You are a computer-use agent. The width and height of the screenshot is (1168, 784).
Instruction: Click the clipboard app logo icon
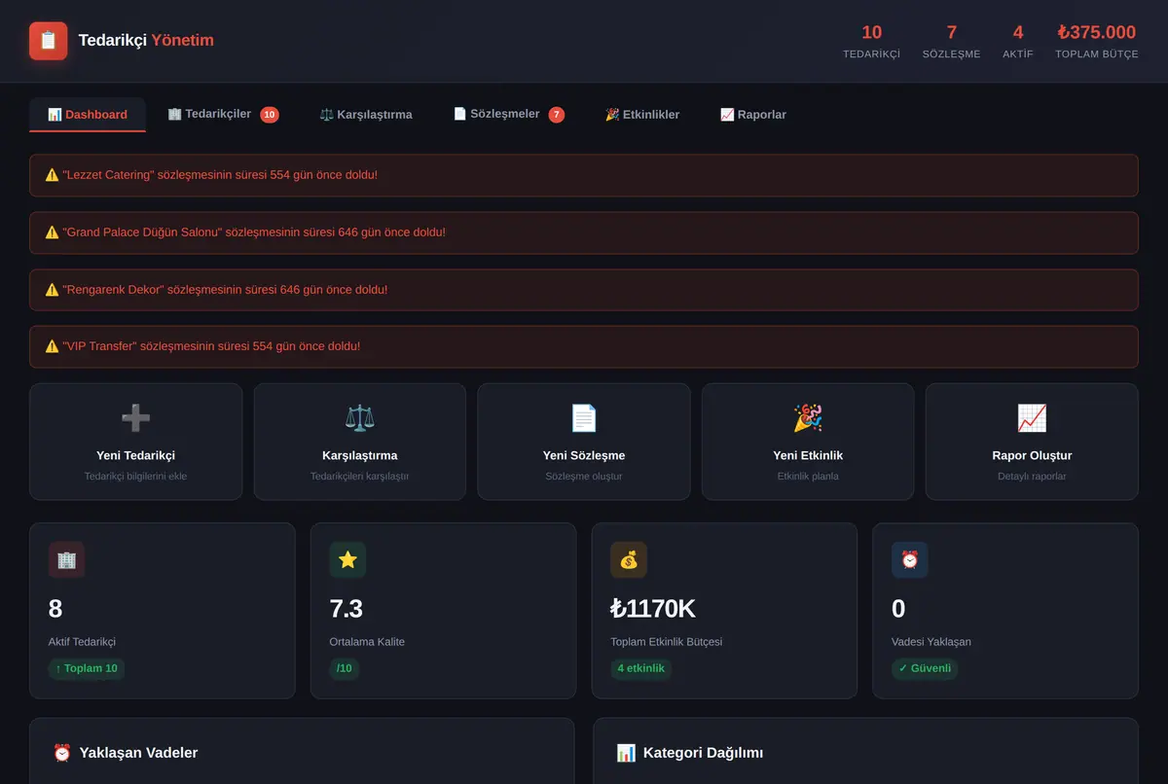[49, 41]
